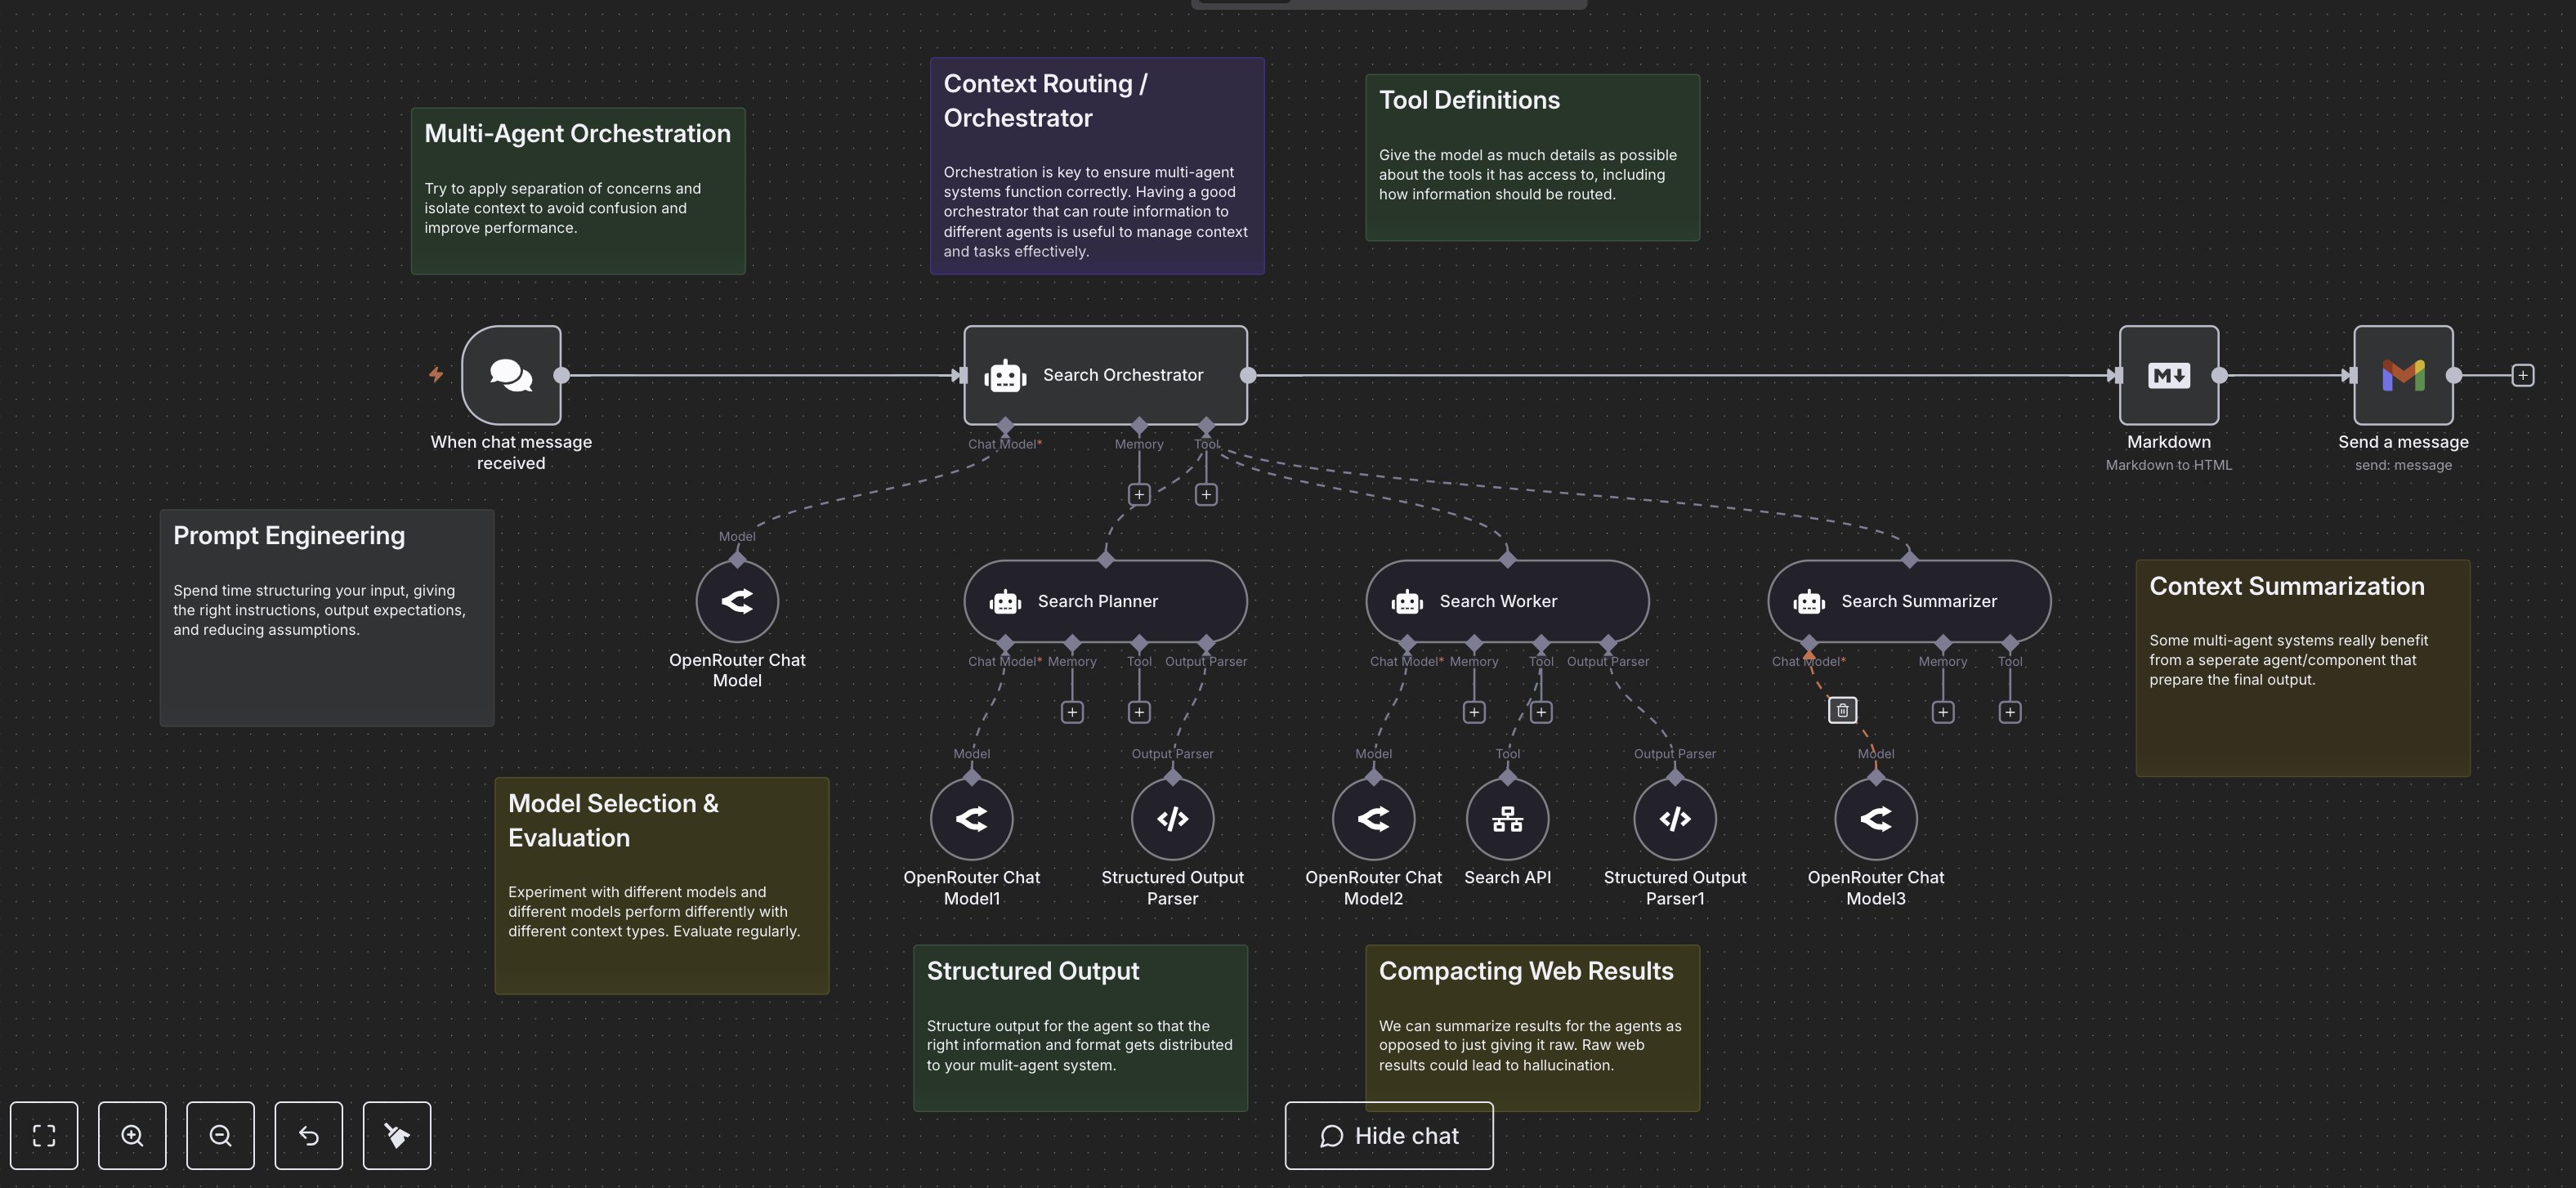
Task: Open the Search Worker agent node
Action: click(x=1506, y=601)
